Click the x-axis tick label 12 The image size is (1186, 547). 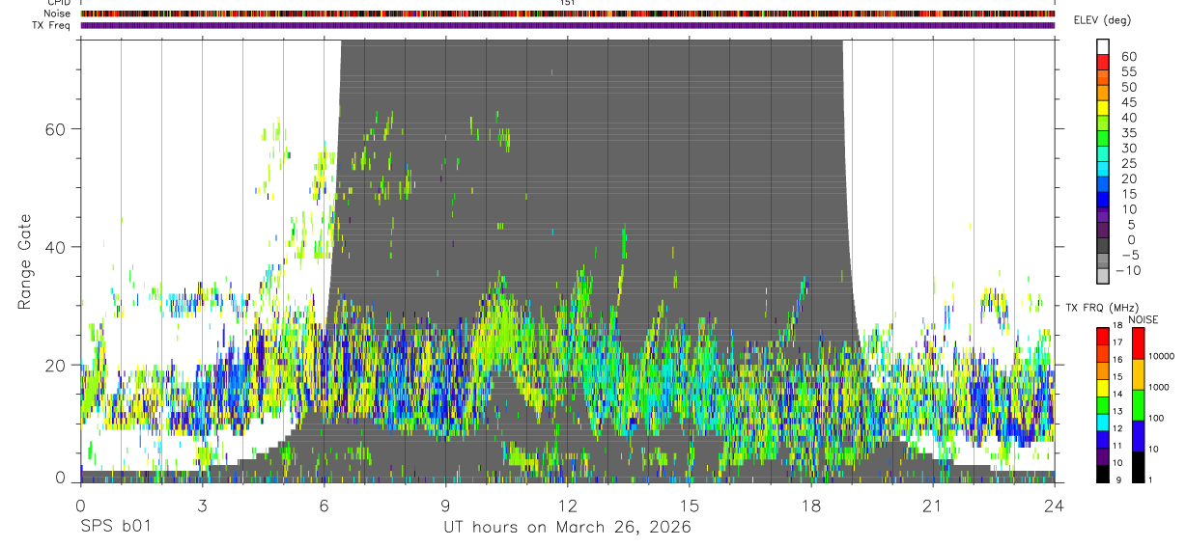[x=567, y=506]
